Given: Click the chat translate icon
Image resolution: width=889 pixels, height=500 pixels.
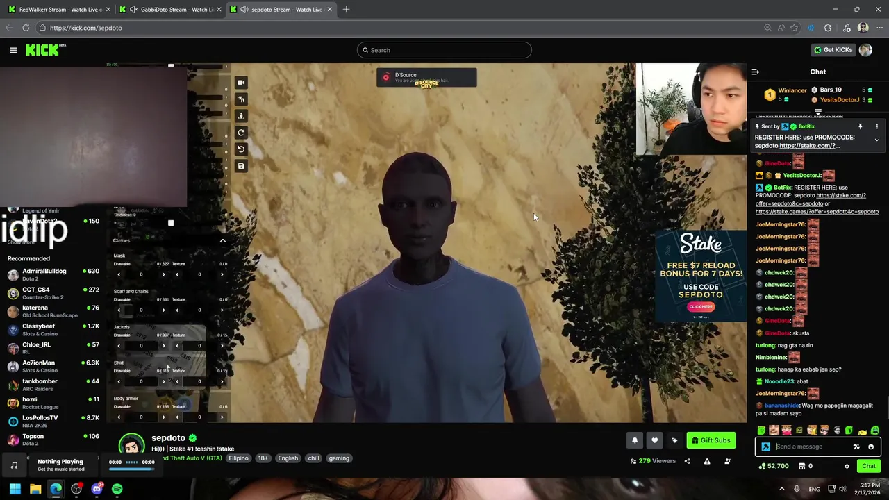Looking at the screenshot, I should pos(856,447).
